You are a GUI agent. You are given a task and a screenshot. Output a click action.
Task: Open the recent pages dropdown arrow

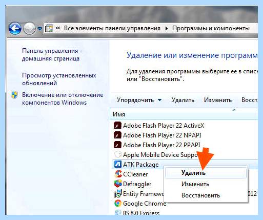pos(39,29)
